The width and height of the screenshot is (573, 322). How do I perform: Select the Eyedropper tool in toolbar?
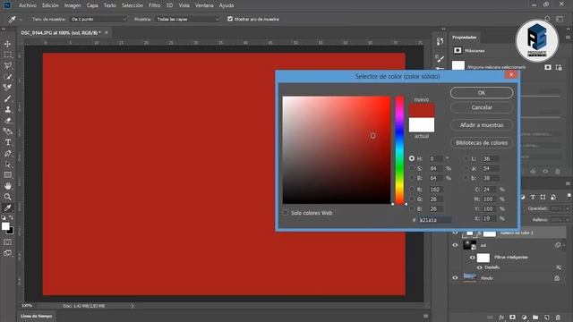click(7, 208)
